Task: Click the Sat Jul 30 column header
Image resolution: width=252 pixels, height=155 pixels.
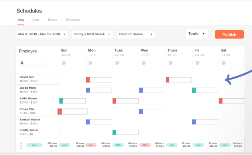Action: pyautogui.click(x=225, y=53)
